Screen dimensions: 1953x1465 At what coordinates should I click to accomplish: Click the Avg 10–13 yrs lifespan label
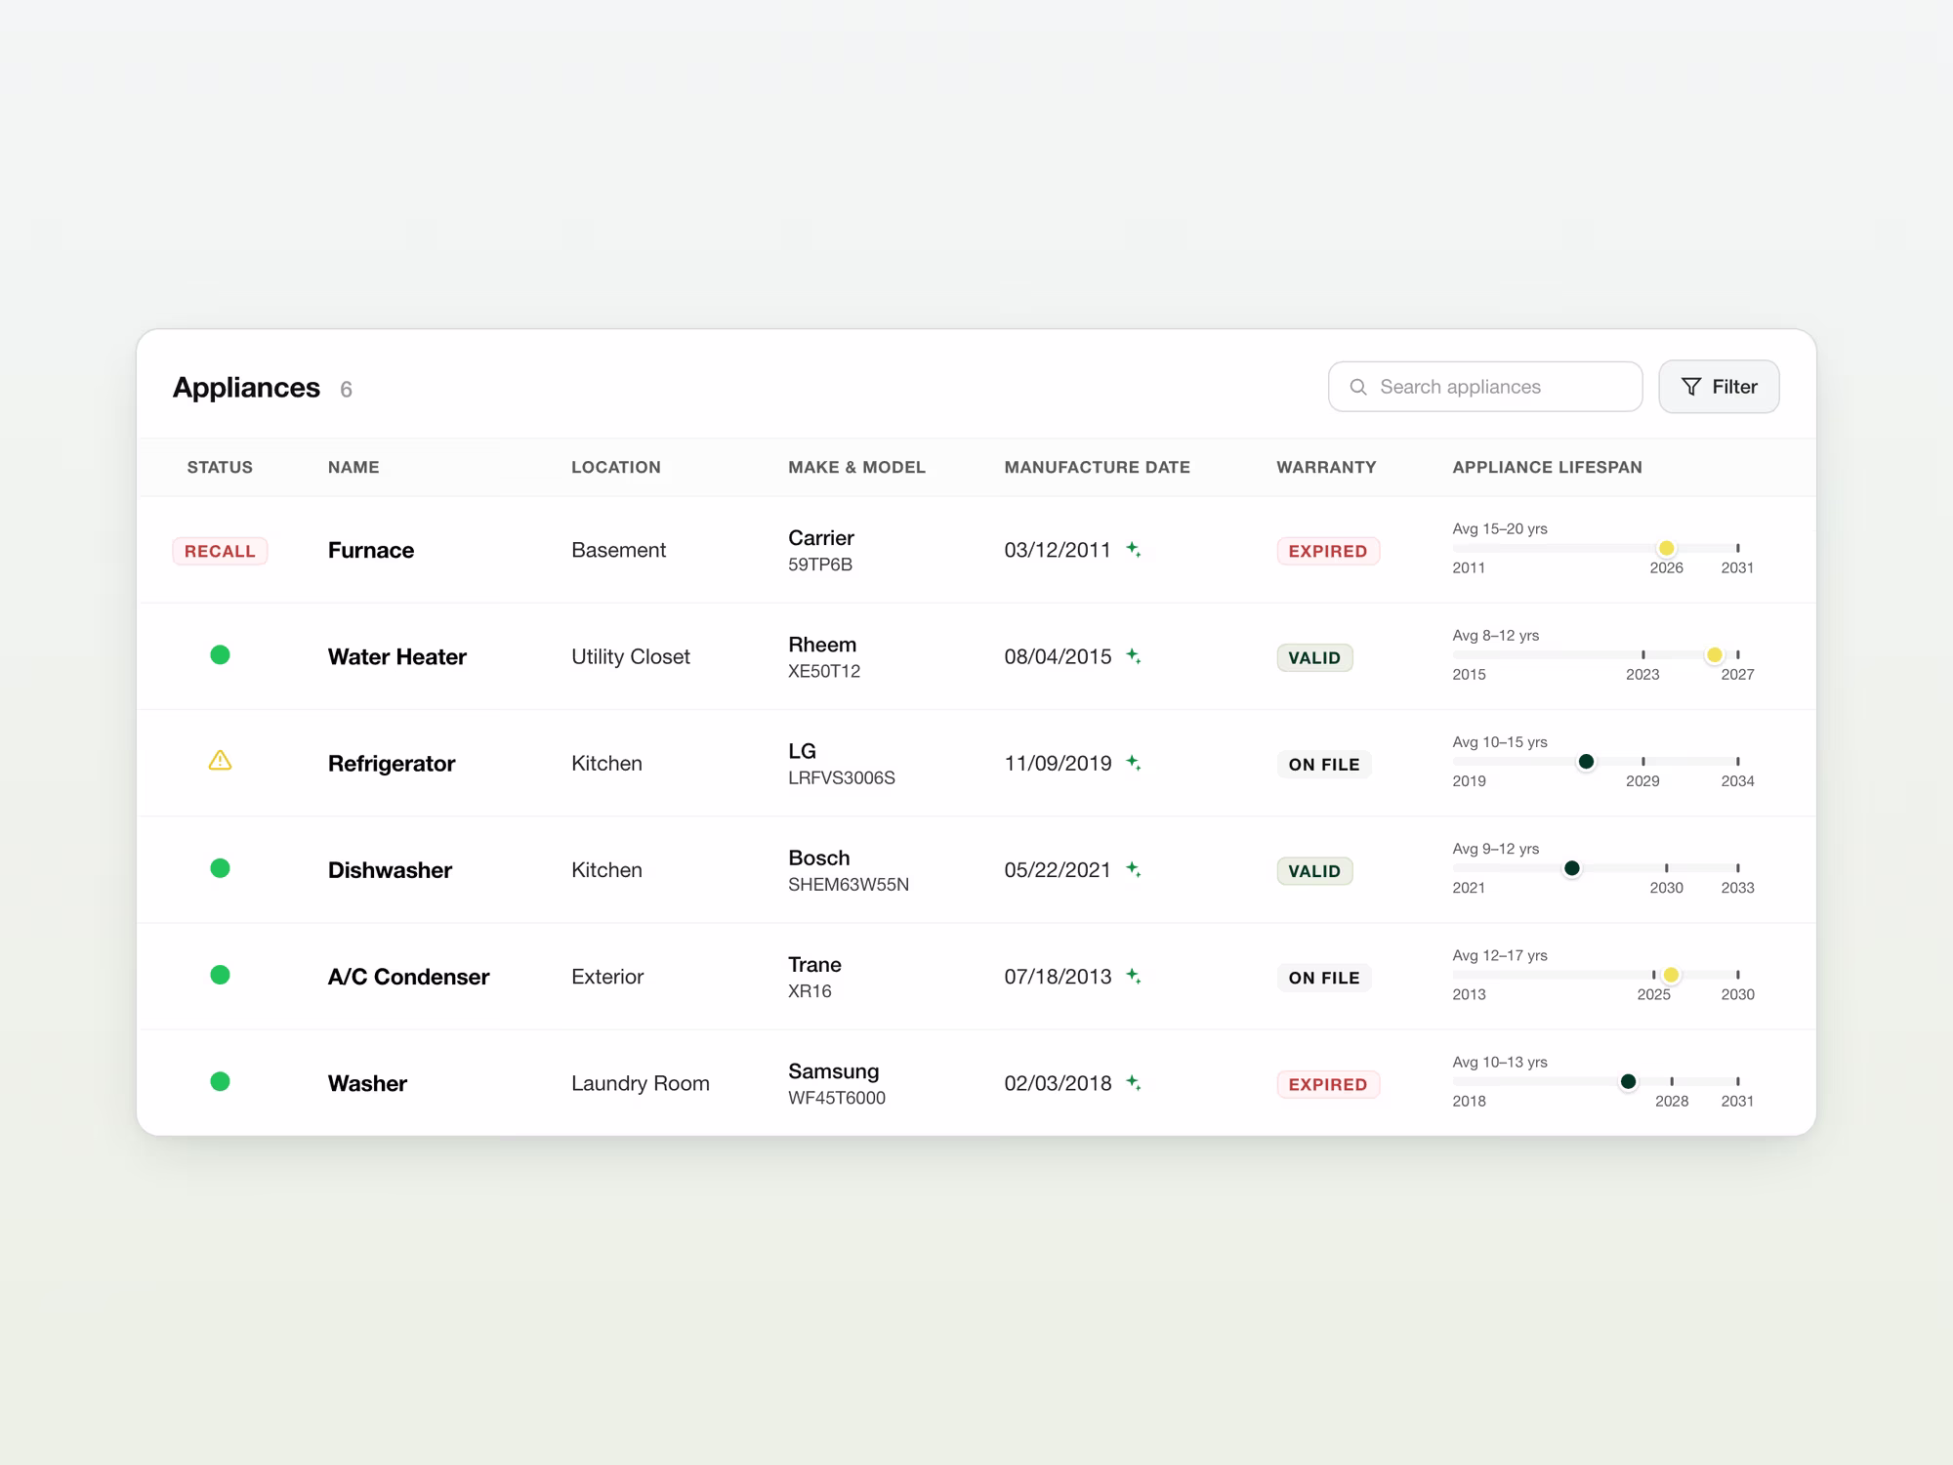pyautogui.click(x=1500, y=1062)
